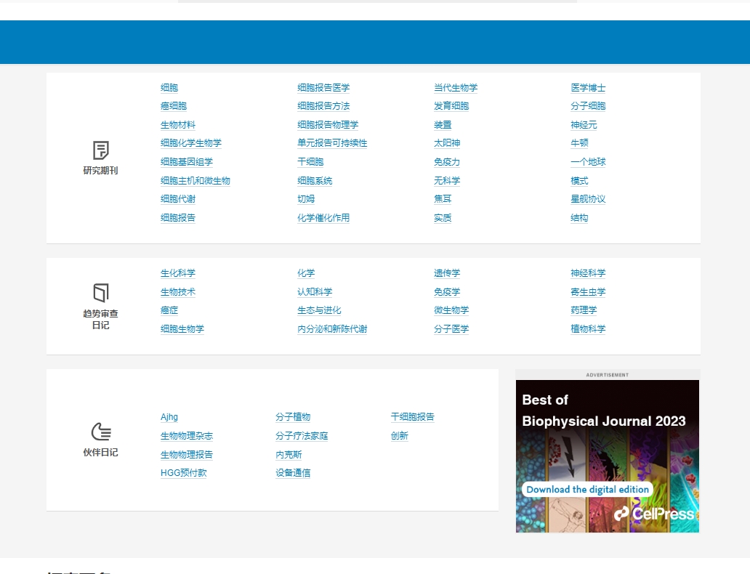750x574 pixels.
Task: Open 细胞报告物理学 link
Action: (328, 125)
